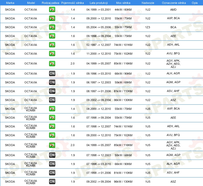This screenshot has width=203, height=186.
Task: Select the OCTAVIA KOMBI model cell in the 1U5 ASZ row
Action: point(31,182)
